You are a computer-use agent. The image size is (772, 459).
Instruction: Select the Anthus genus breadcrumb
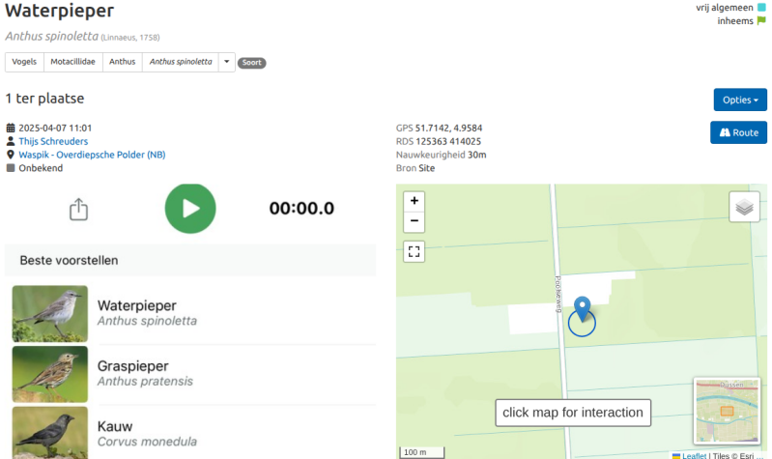[x=122, y=62]
